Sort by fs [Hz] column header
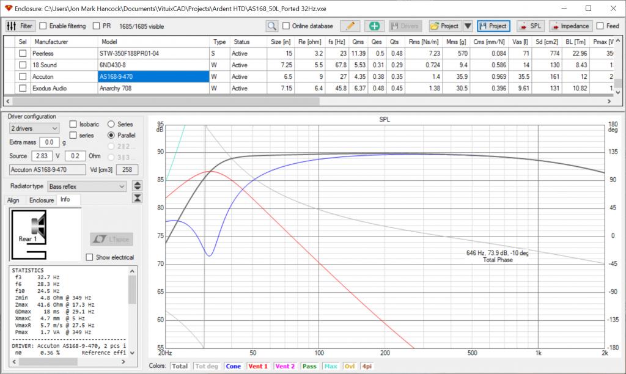The image size is (626, 374). pos(336,42)
